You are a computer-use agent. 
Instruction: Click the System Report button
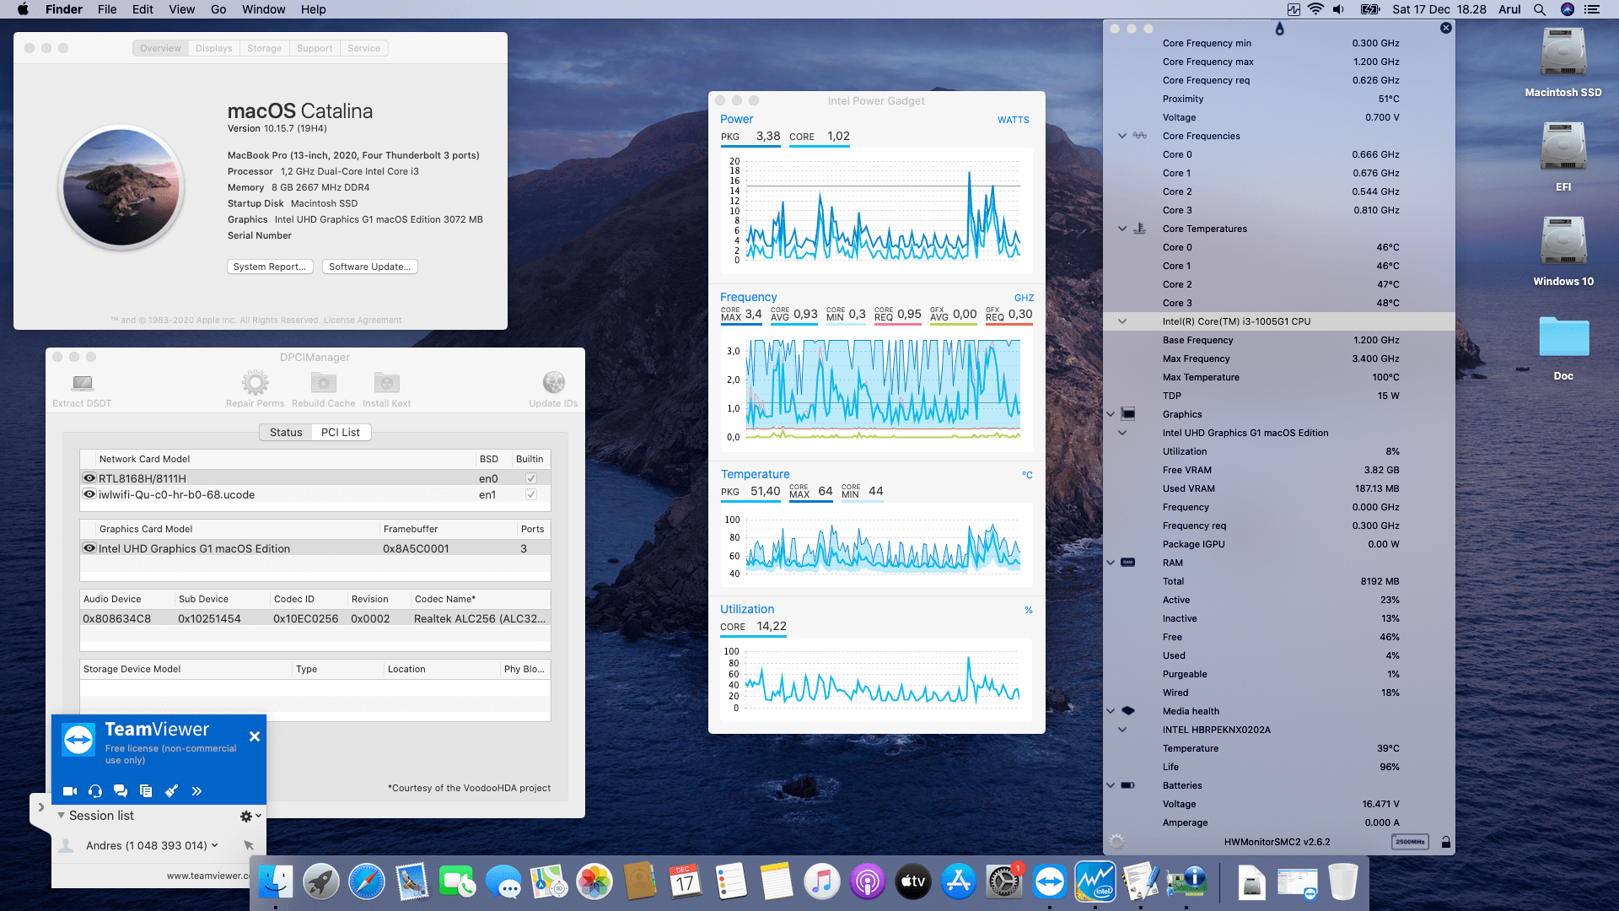[270, 267]
